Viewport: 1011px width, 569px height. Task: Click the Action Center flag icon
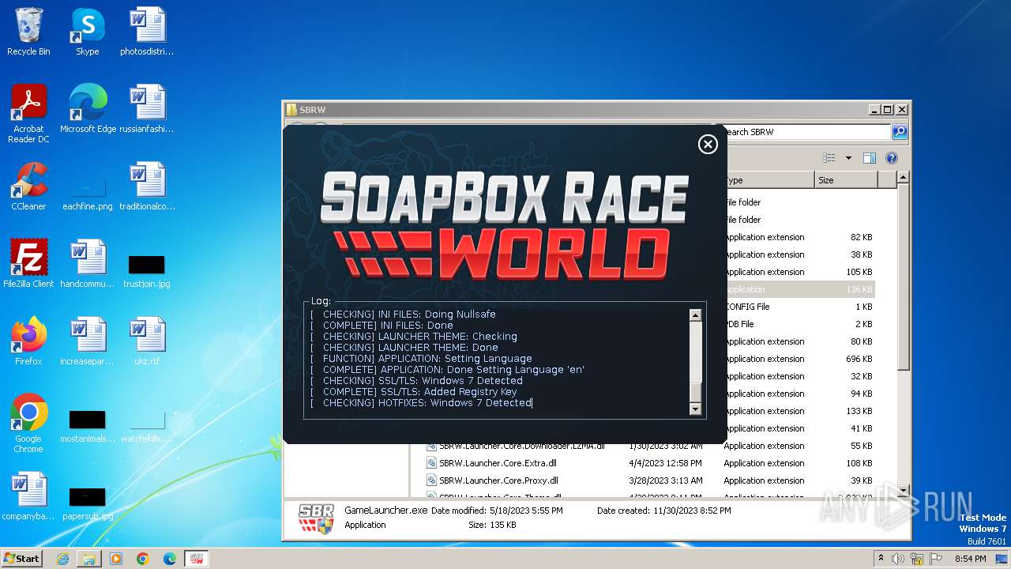coord(936,559)
